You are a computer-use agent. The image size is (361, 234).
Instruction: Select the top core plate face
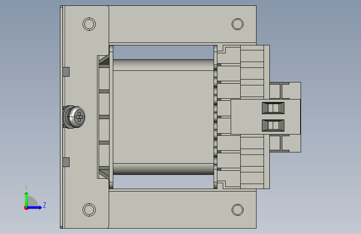tap(182, 24)
